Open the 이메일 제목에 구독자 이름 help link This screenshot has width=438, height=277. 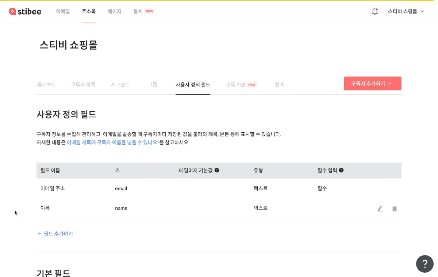pyautogui.click(x=113, y=143)
